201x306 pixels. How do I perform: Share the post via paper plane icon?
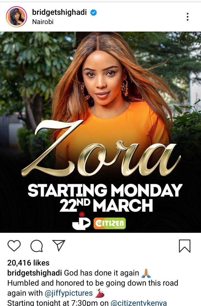[x=59, y=246]
